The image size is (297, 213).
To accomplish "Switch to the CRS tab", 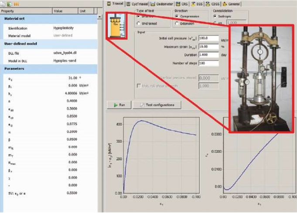I will 180,4.
